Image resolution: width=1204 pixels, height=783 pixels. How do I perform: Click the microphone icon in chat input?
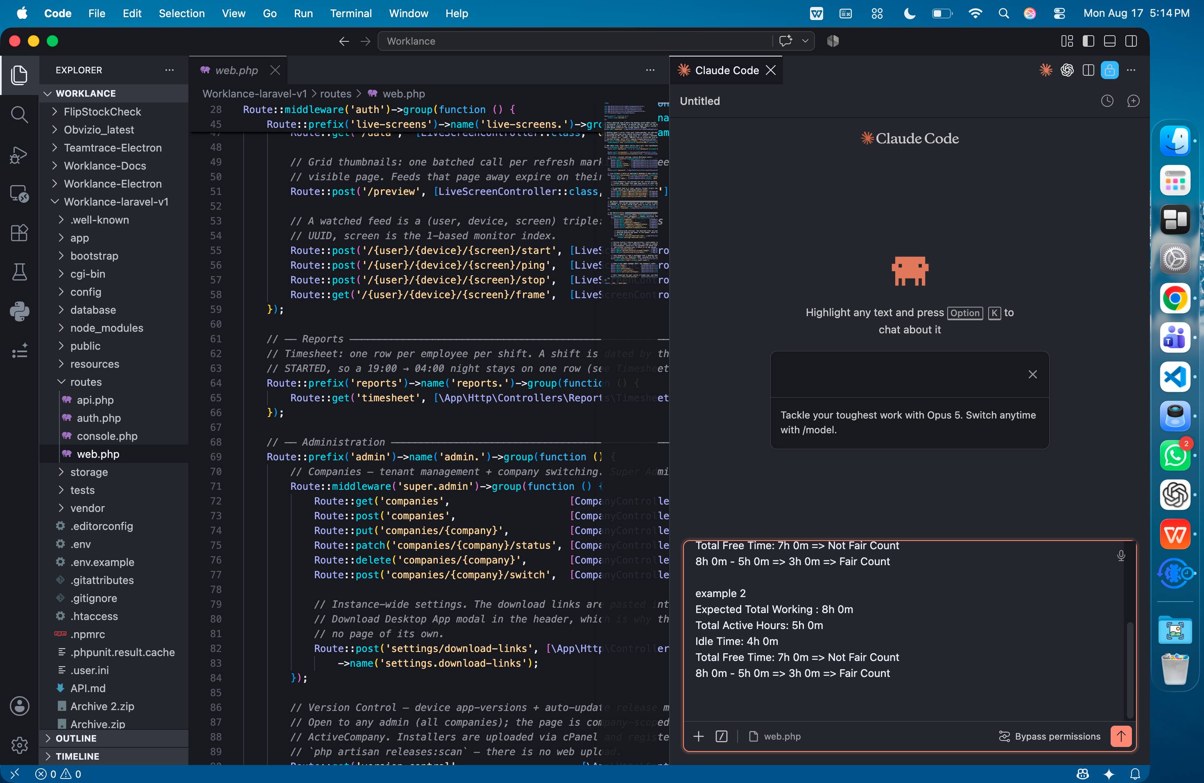tap(1120, 556)
